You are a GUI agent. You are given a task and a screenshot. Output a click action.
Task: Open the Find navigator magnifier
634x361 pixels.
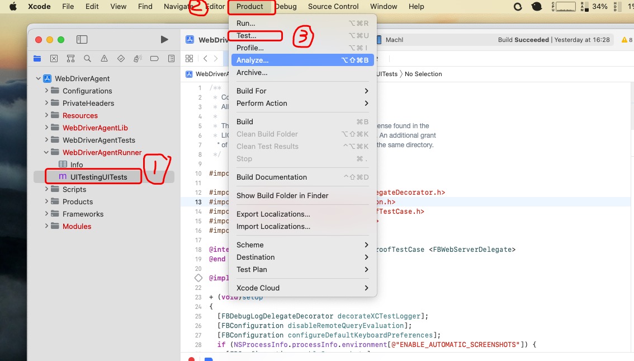pyautogui.click(x=87, y=58)
